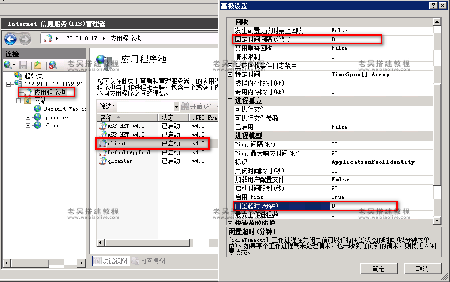This screenshot has height=282, width=450.
Task: Select the 虚拟内存限制(KB) property row
Action: click(x=333, y=83)
